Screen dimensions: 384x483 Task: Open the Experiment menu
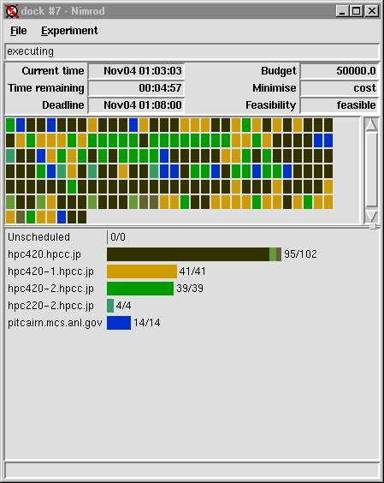click(69, 31)
